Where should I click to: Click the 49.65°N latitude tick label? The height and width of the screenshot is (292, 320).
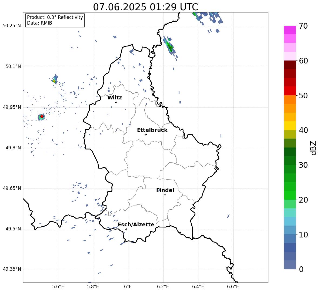(12, 188)
